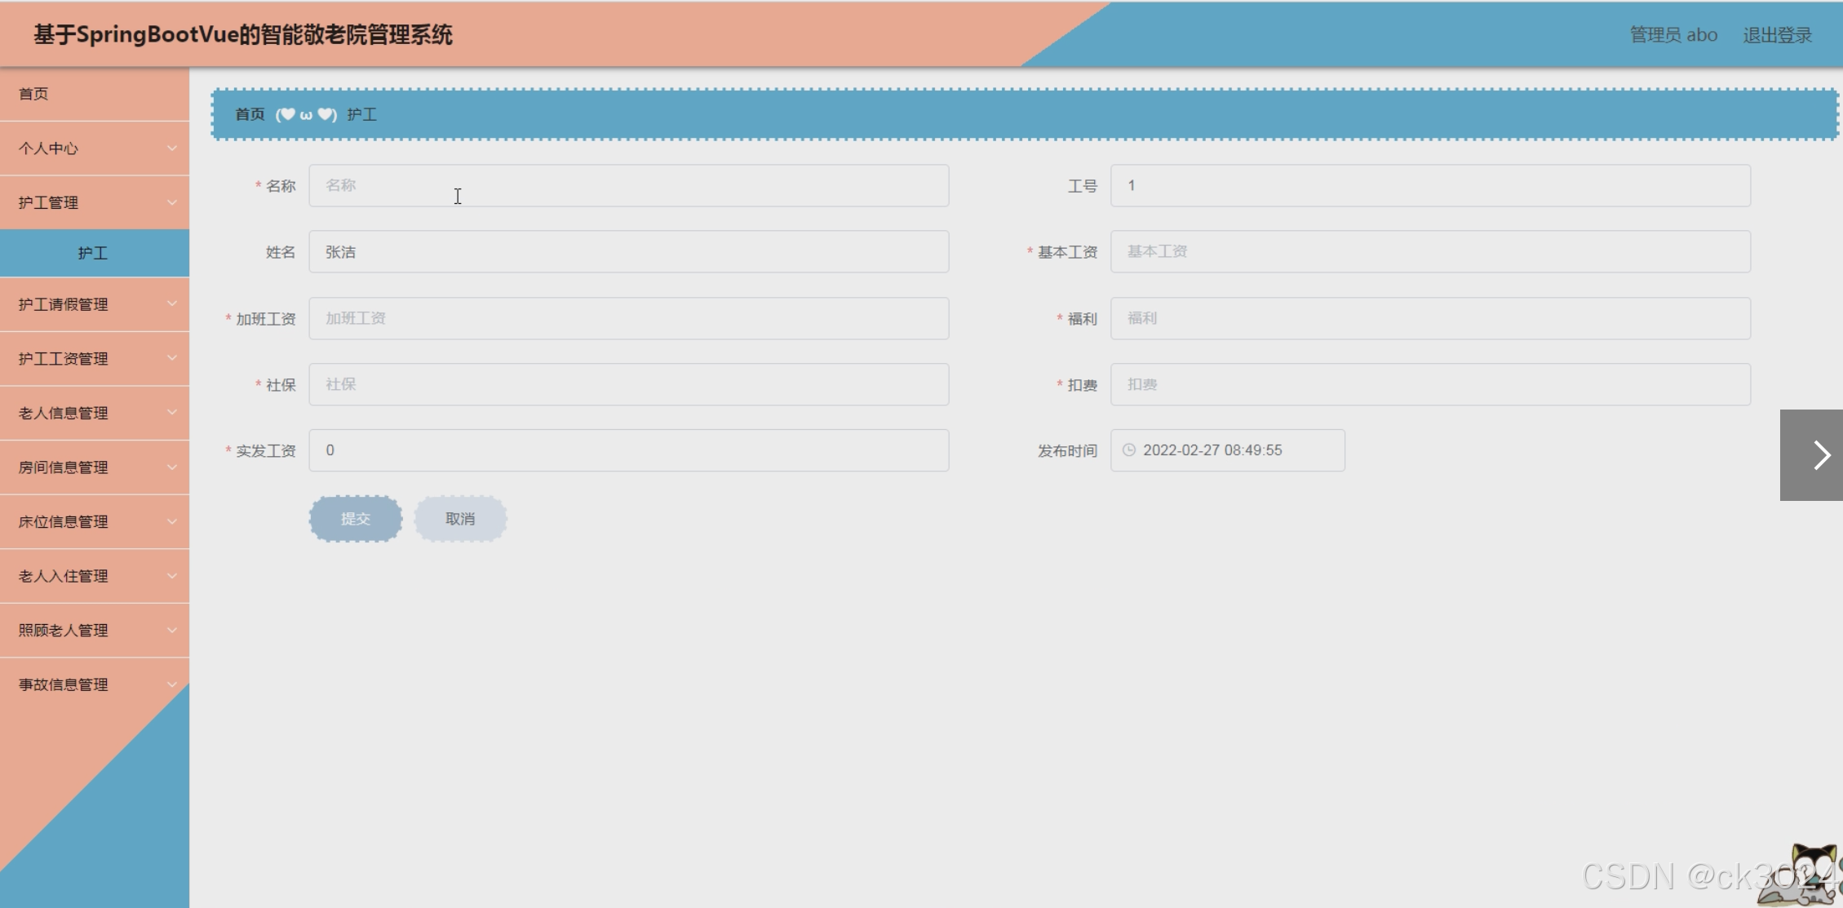1843x908 pixels.
Task: Click the 加班工资 text box
Action: click(x=628, y=318)
